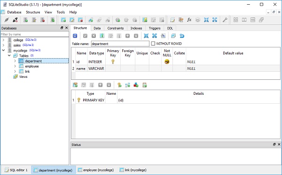Click the configuration wrench icon
The image size is (282, 175).
(x=225, y=20)
